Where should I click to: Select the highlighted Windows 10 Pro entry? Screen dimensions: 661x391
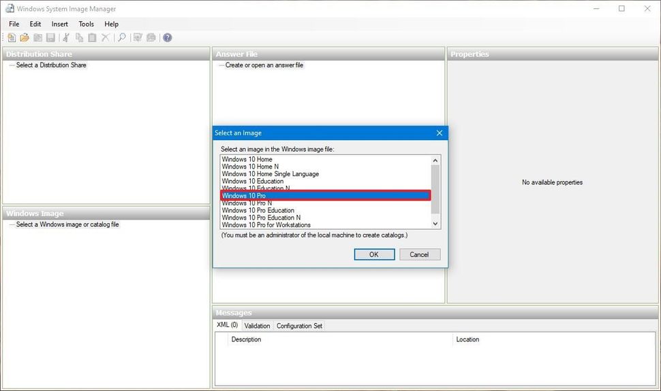pyautogui.click(x=326, y=195)
